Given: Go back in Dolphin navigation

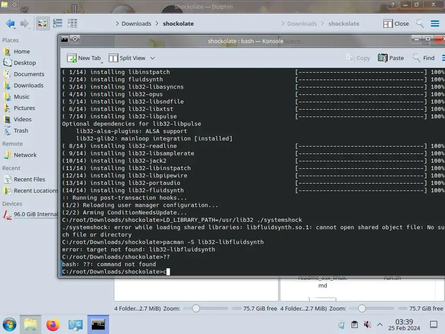Looking at the screenshot, I should (x=10, y=23).
